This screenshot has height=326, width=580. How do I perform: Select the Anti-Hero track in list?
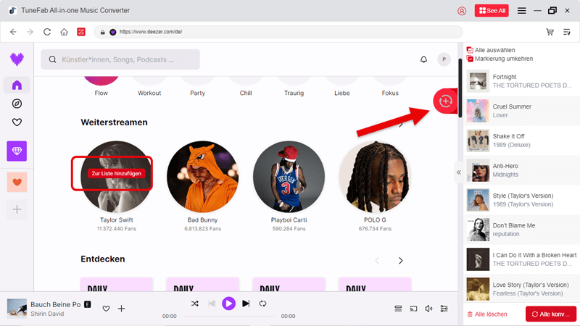pyautogui.click(x=521, y=170)
